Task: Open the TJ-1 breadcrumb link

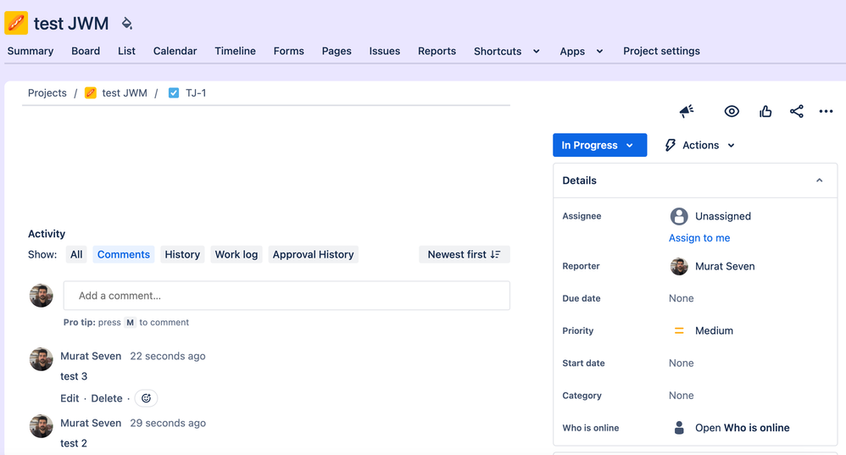Action: point(196,92)
